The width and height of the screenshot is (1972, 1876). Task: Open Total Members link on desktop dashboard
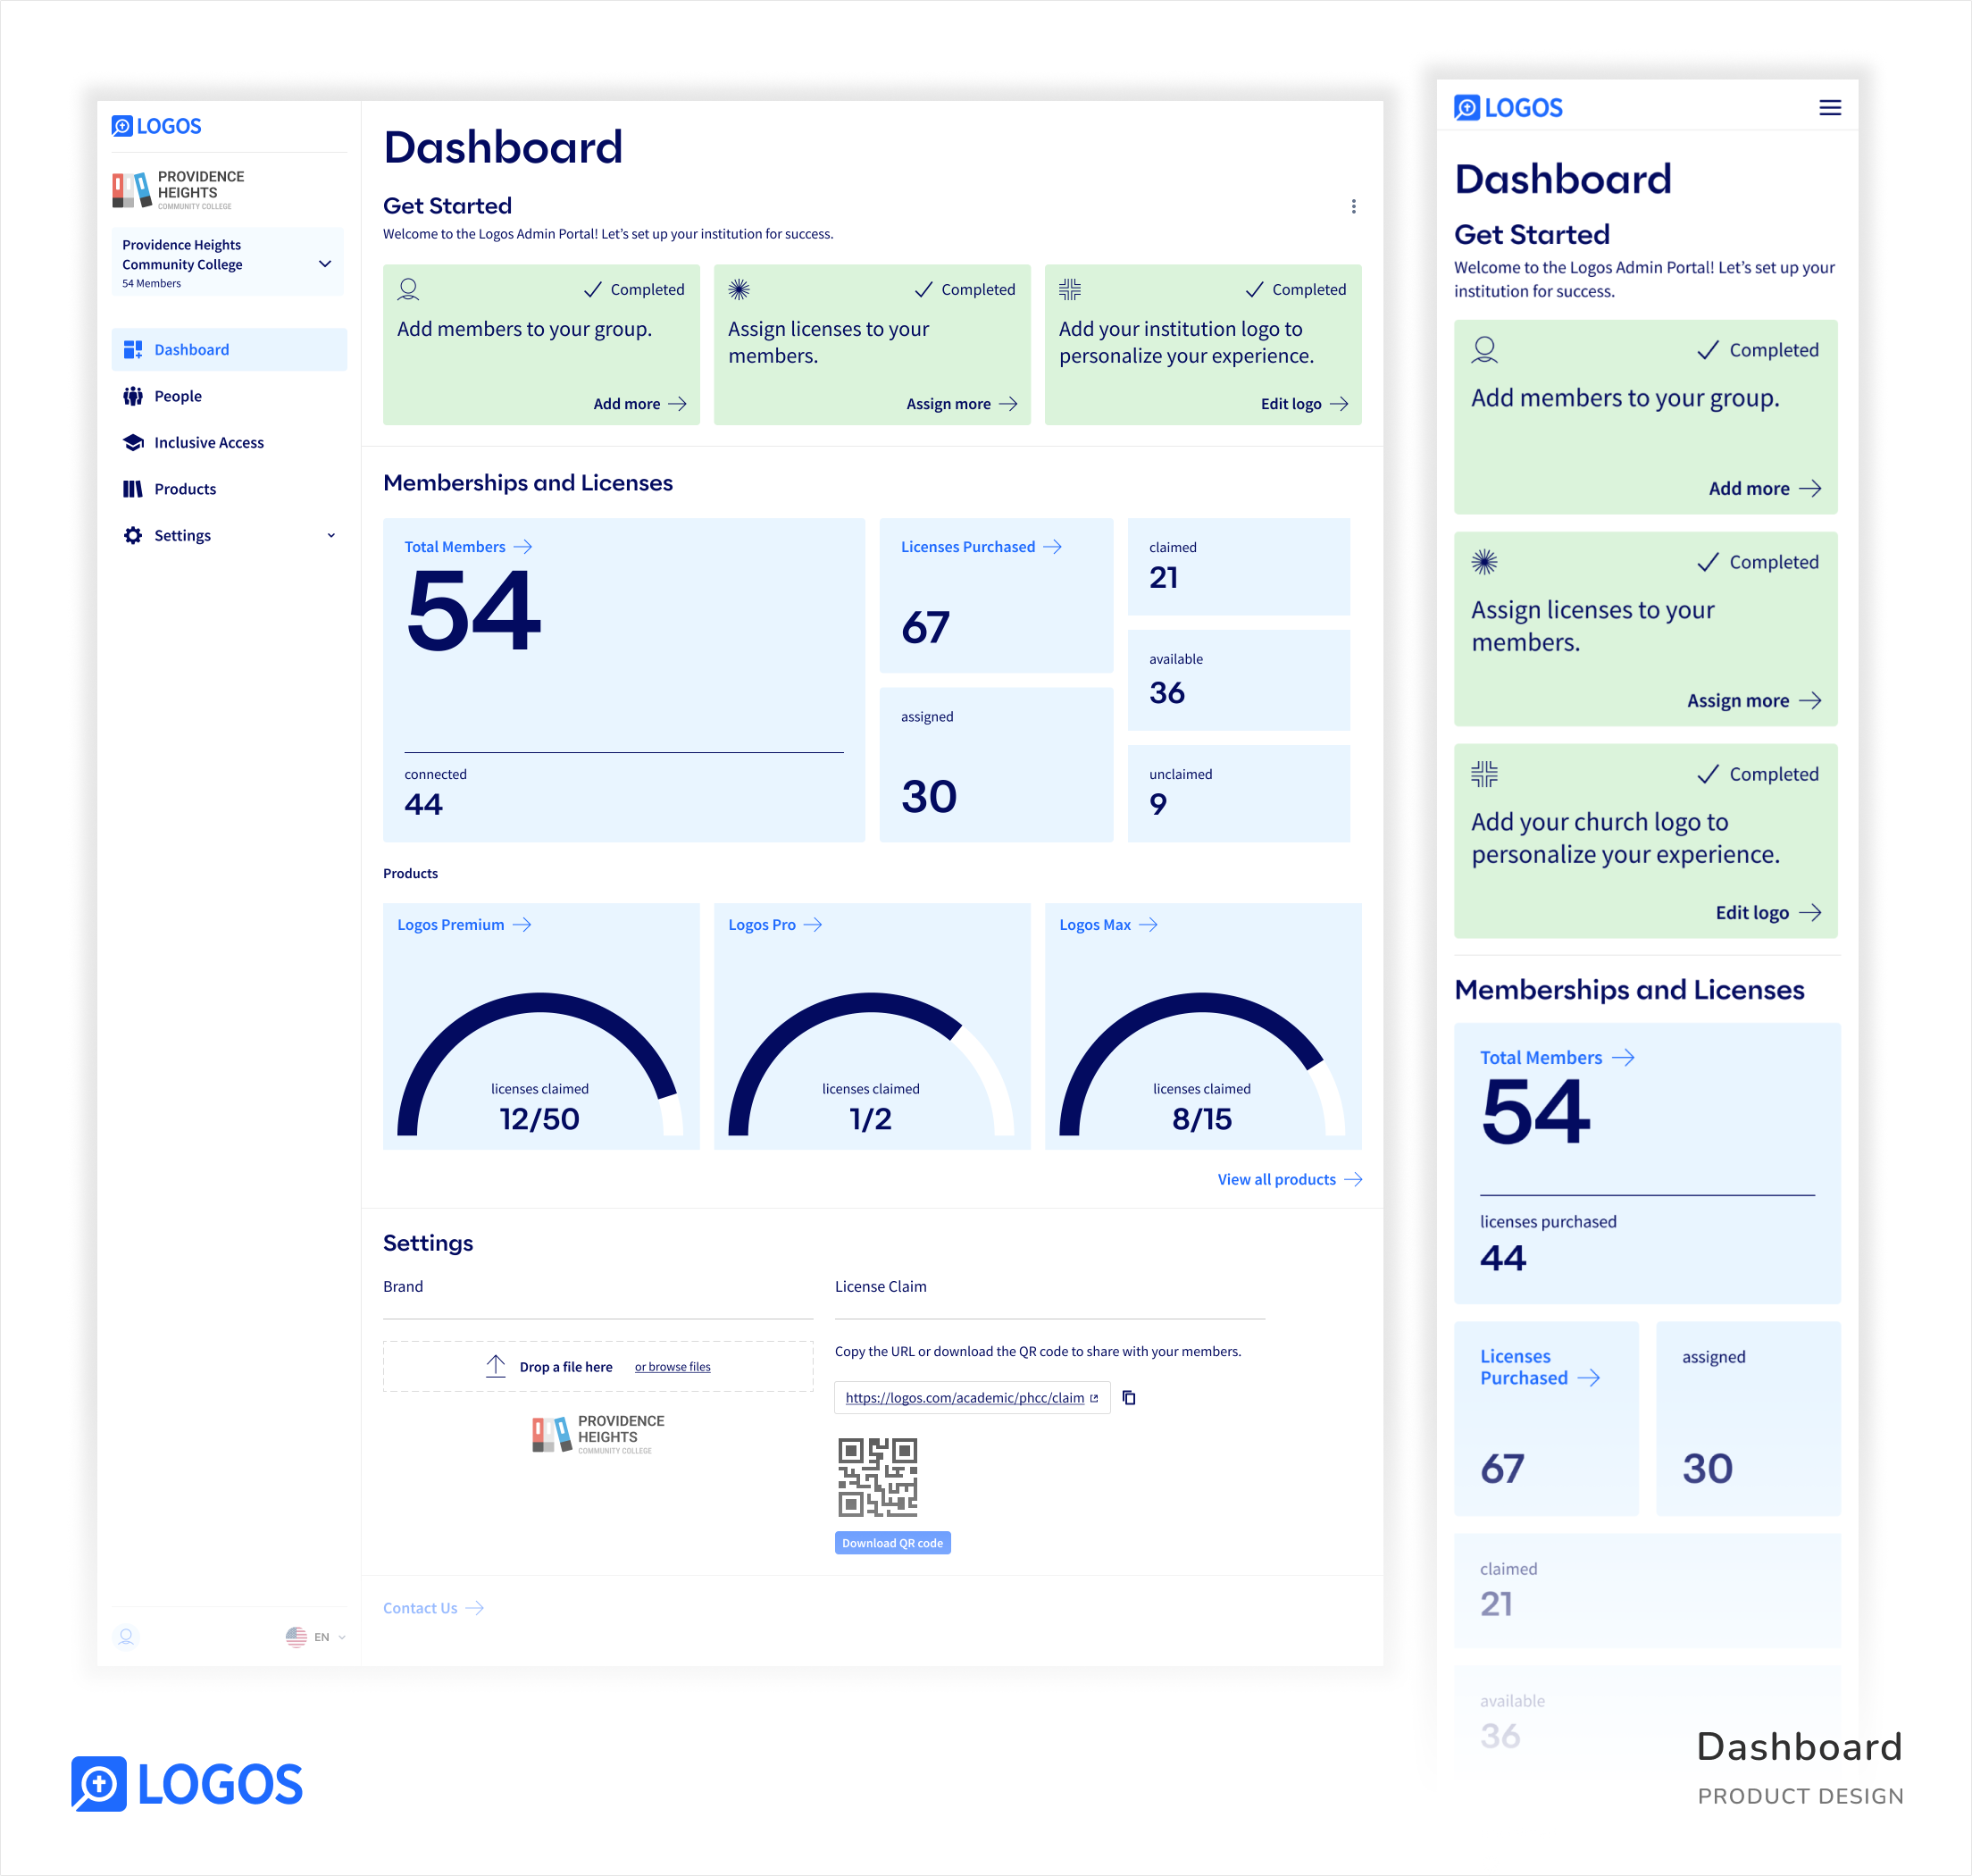[468, 547]
